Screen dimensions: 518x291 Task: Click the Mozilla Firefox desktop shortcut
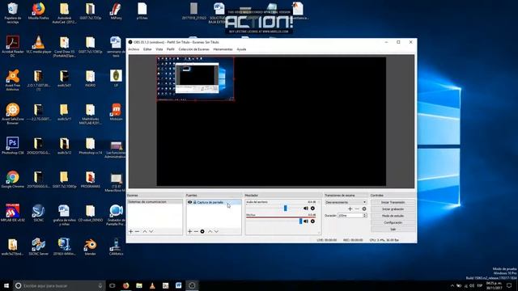click(38, 11)
